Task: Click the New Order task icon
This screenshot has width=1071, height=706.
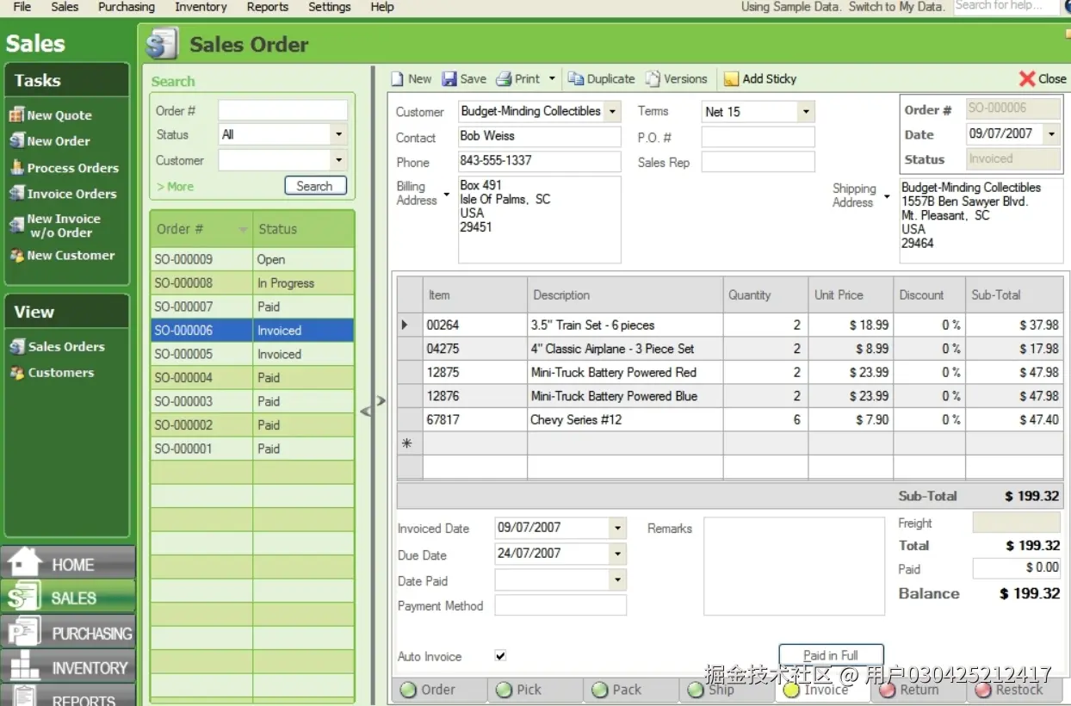Action: point(16,141)
